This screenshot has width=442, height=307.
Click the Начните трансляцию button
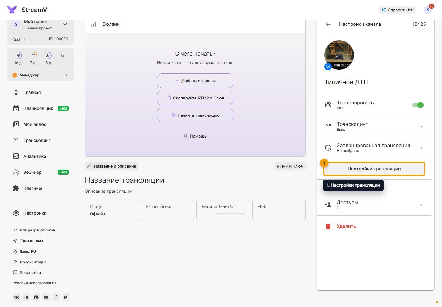click(x=195, y=115)
